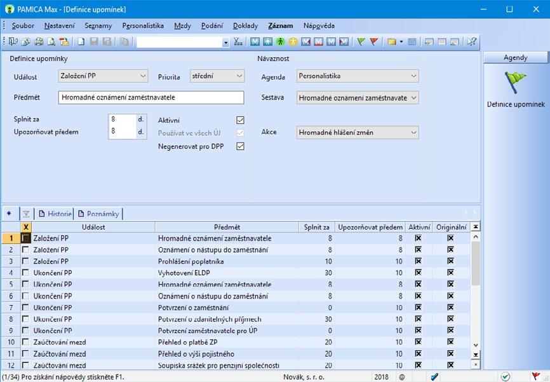Click the Agendy panel button
Viewport: 550px width, 382px height.
(515, 58)
